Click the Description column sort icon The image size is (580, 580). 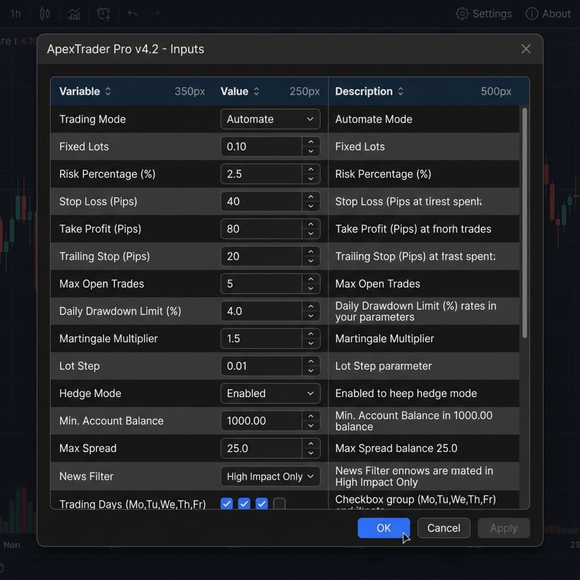(x=400, y=92)
